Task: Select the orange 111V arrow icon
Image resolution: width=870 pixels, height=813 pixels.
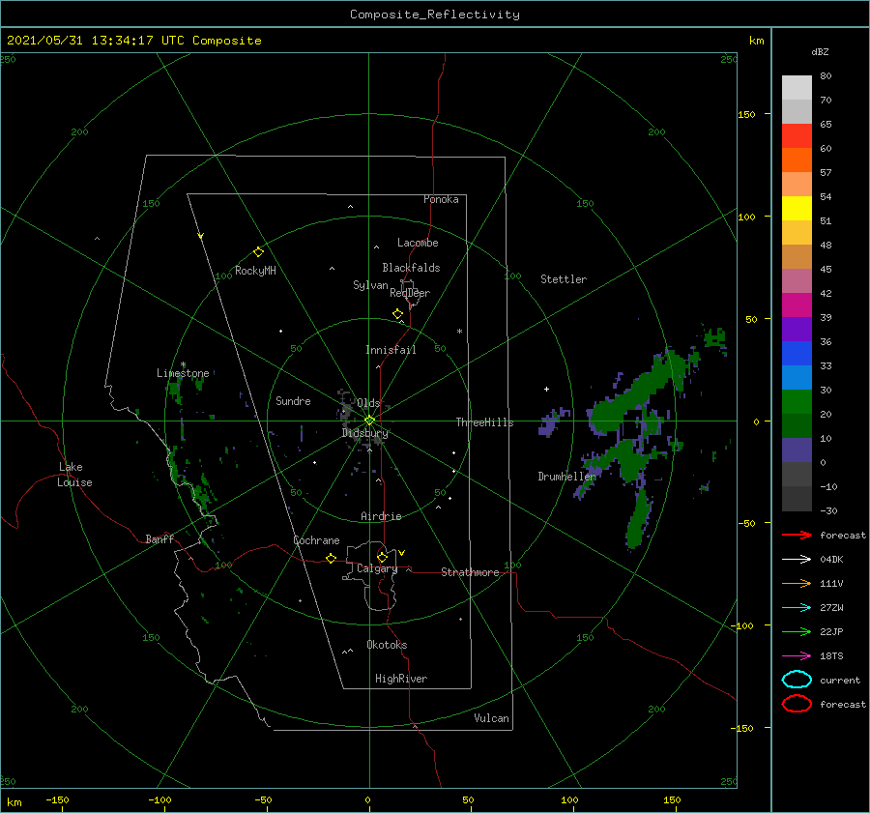Action: tap(797, 583)
